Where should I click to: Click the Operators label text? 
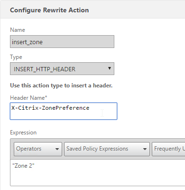(x=28, y=149)
